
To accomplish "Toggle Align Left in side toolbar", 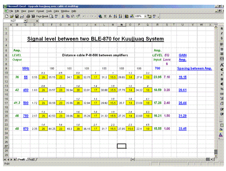I will point(222,44).
